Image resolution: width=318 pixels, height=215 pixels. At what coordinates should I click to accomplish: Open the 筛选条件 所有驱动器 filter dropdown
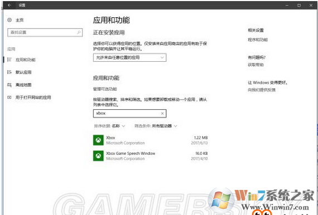pyautogui.click(x=156, y=126)
